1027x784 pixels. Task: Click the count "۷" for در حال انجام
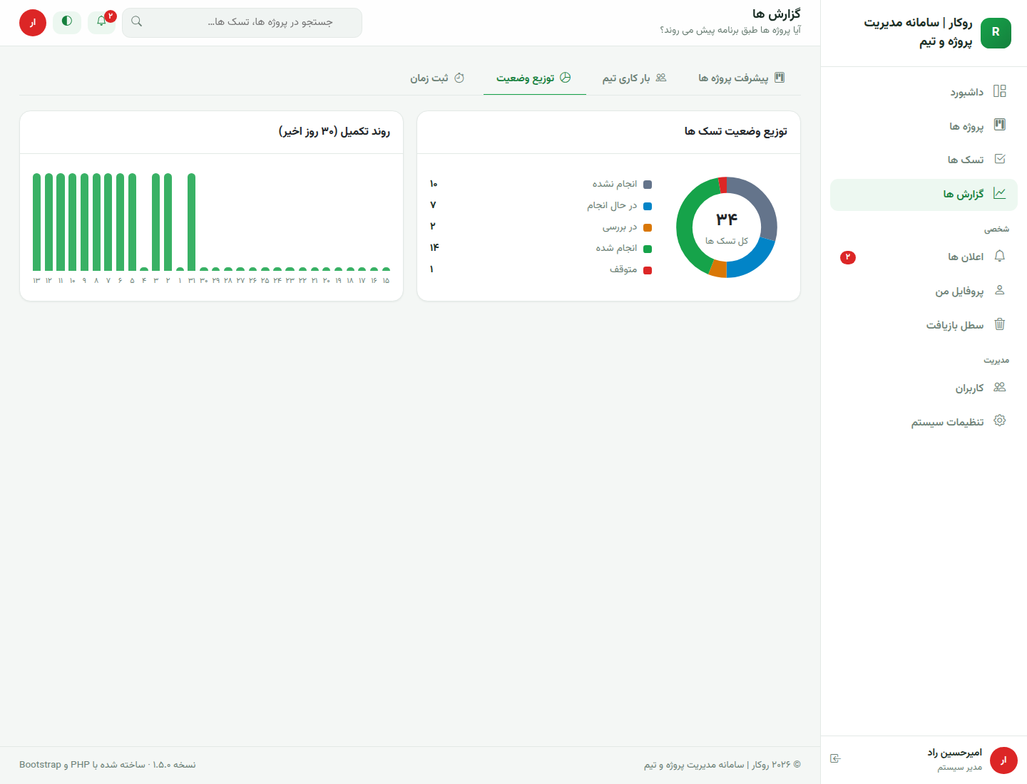[x=433, y=205]
